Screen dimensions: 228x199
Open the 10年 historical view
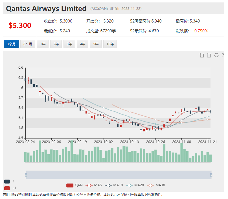pyautogui.click(x=110, y=44)
